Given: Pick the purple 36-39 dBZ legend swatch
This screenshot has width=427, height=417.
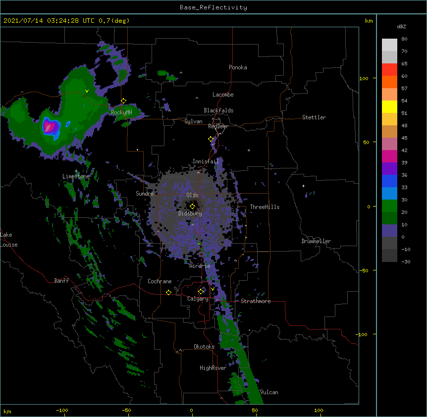Looking at the screenshot, I should pyautogui.click(x=389, y=169).
